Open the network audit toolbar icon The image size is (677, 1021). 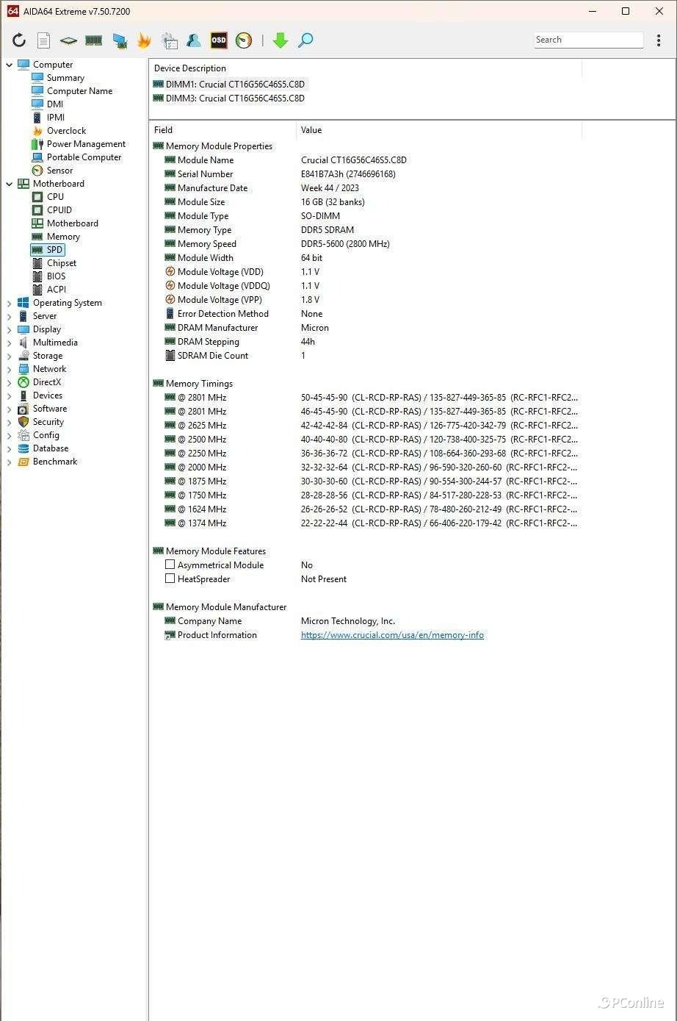119,40
